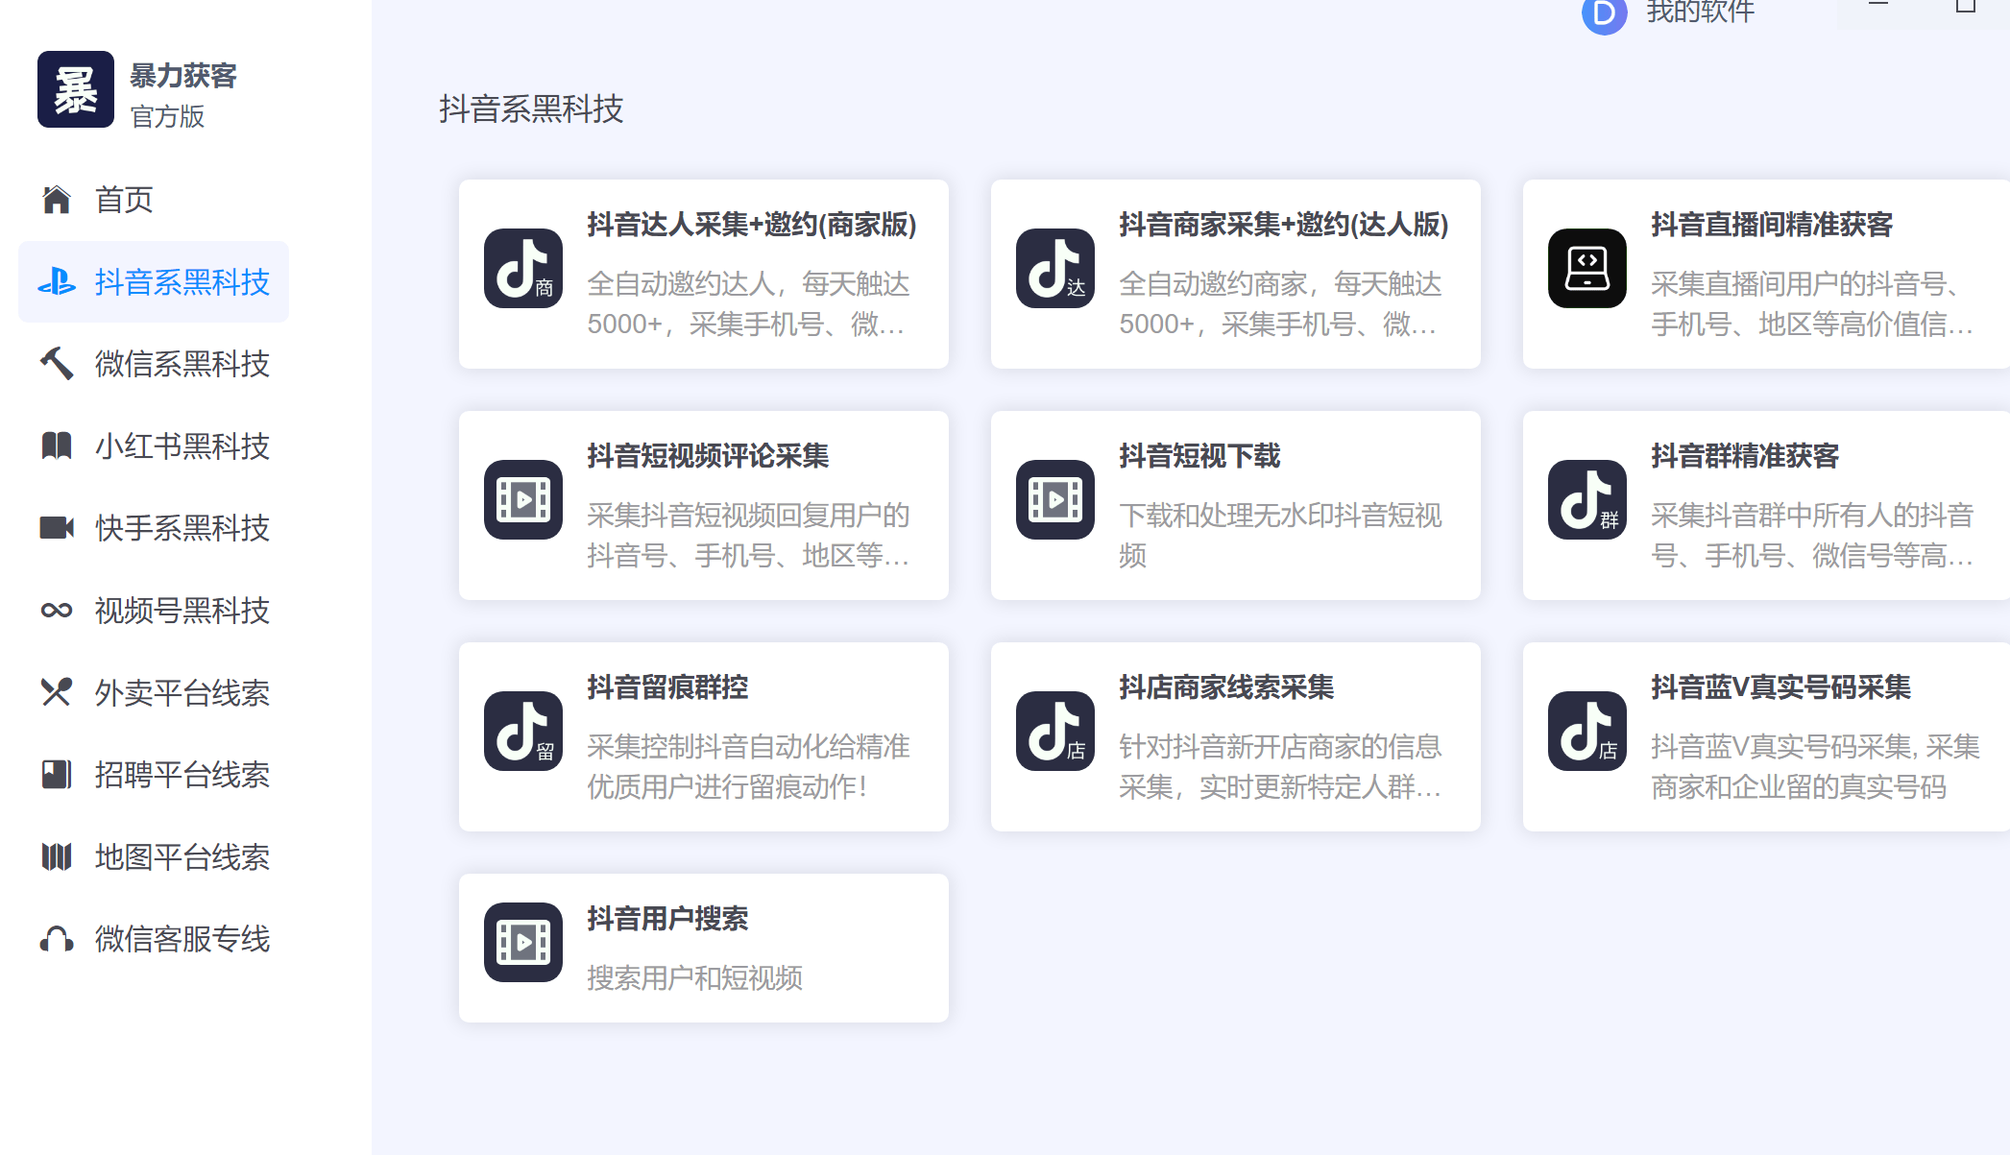The width and height of the screenshot is (2010, 1155).
Task: Click the hammer icon for 微信系黑科技
Action: 57,364
